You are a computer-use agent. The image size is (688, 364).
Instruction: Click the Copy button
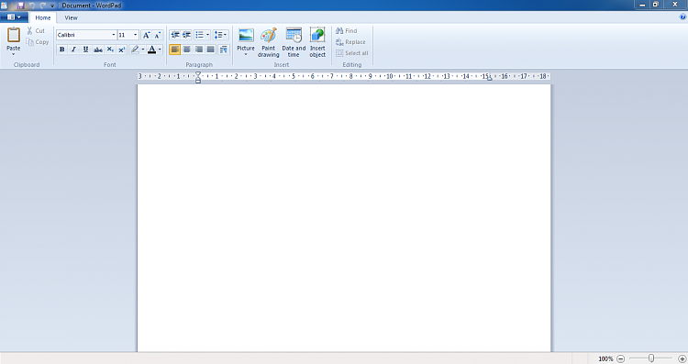tap(38, 42)
